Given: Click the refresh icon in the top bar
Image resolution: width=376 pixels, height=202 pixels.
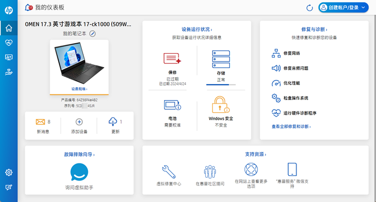Looking at the screenshot, I should click(310, 8).
